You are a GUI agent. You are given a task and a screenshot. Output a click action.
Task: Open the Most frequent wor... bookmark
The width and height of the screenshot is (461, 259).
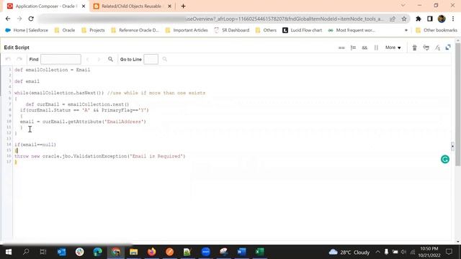coord(352,30)
